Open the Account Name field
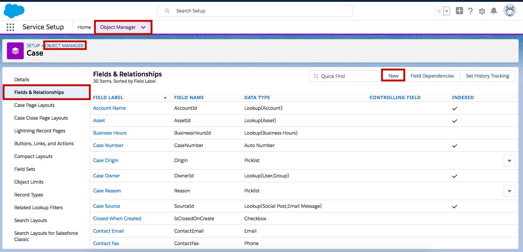523x252 pixels. pos(110,108)
